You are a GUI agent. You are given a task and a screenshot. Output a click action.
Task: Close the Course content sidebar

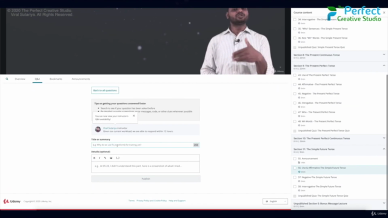click(x=384, y=12)
